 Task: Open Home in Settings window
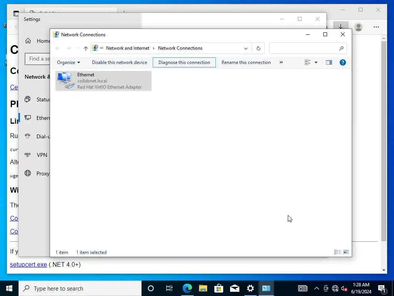click(x=37, y=41)
